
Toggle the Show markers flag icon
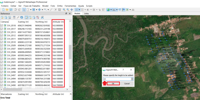[x=123, y=10]
